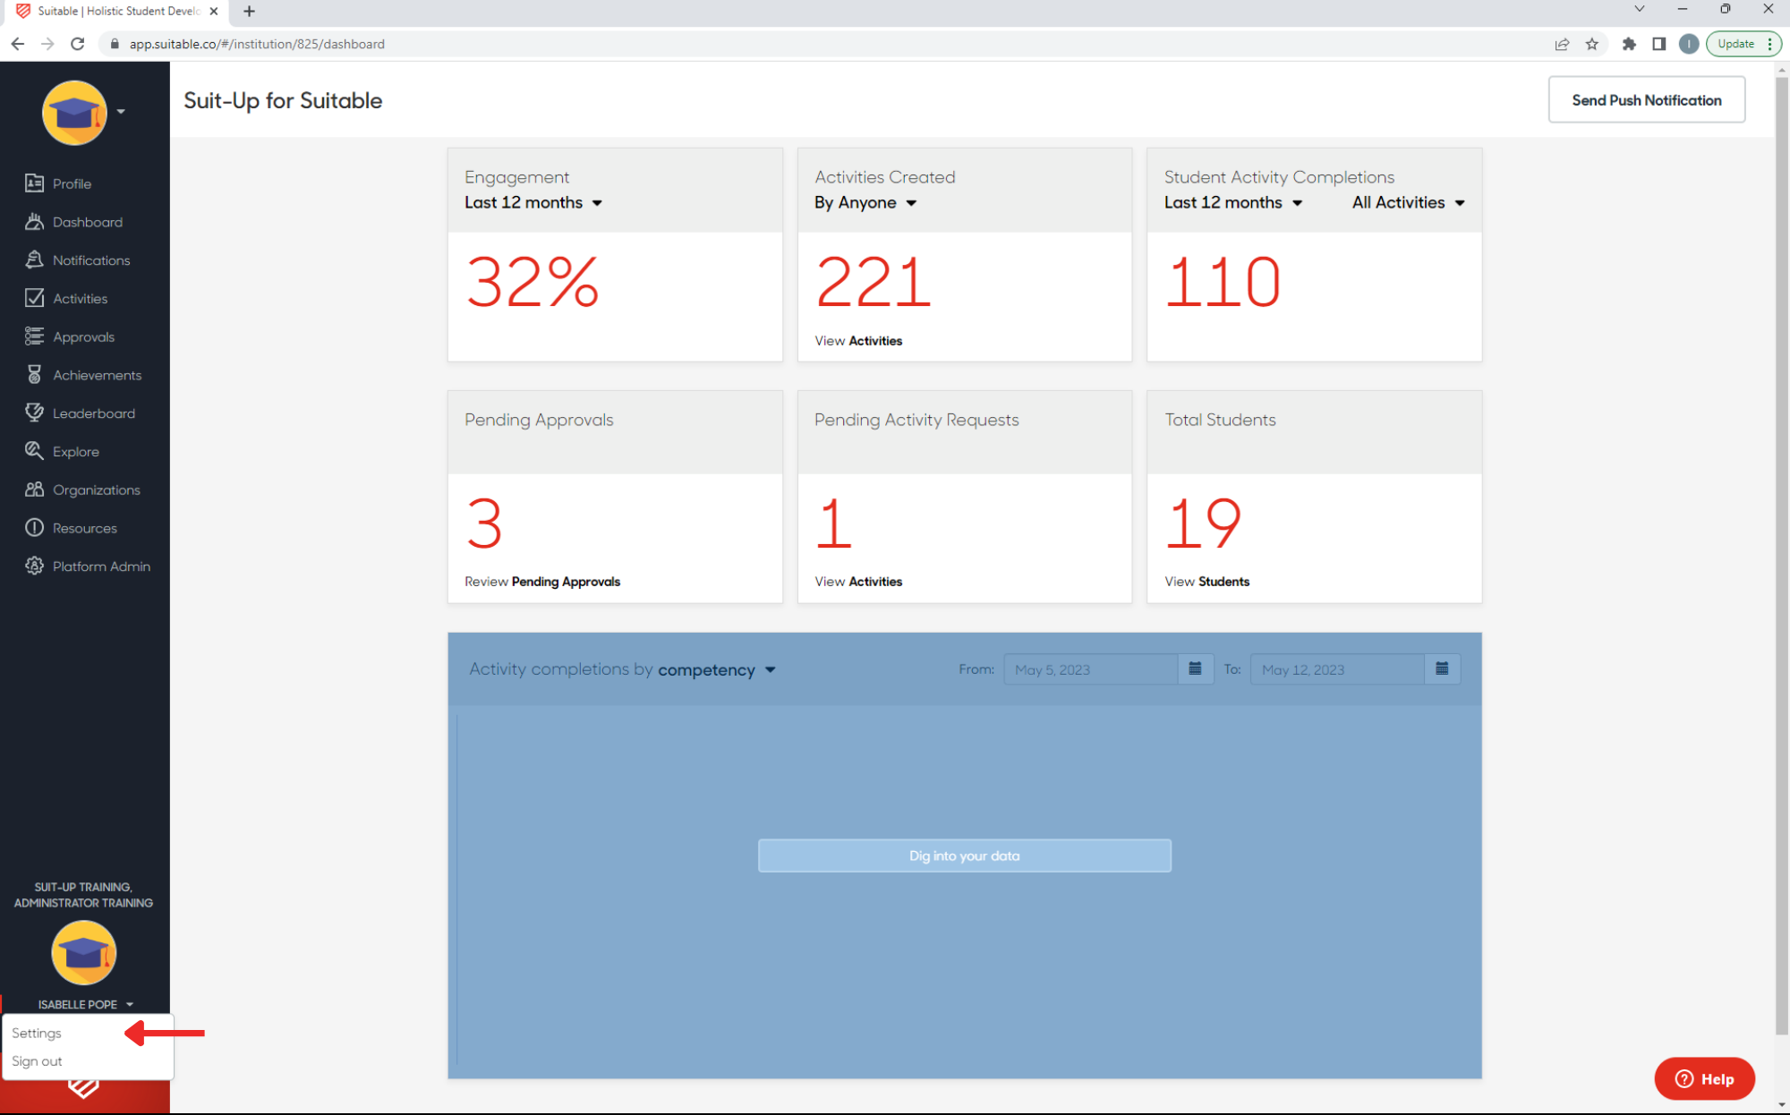Click the From date input field
The height and width of the screenshot is (1115, 1790).
coord(1090,669)
